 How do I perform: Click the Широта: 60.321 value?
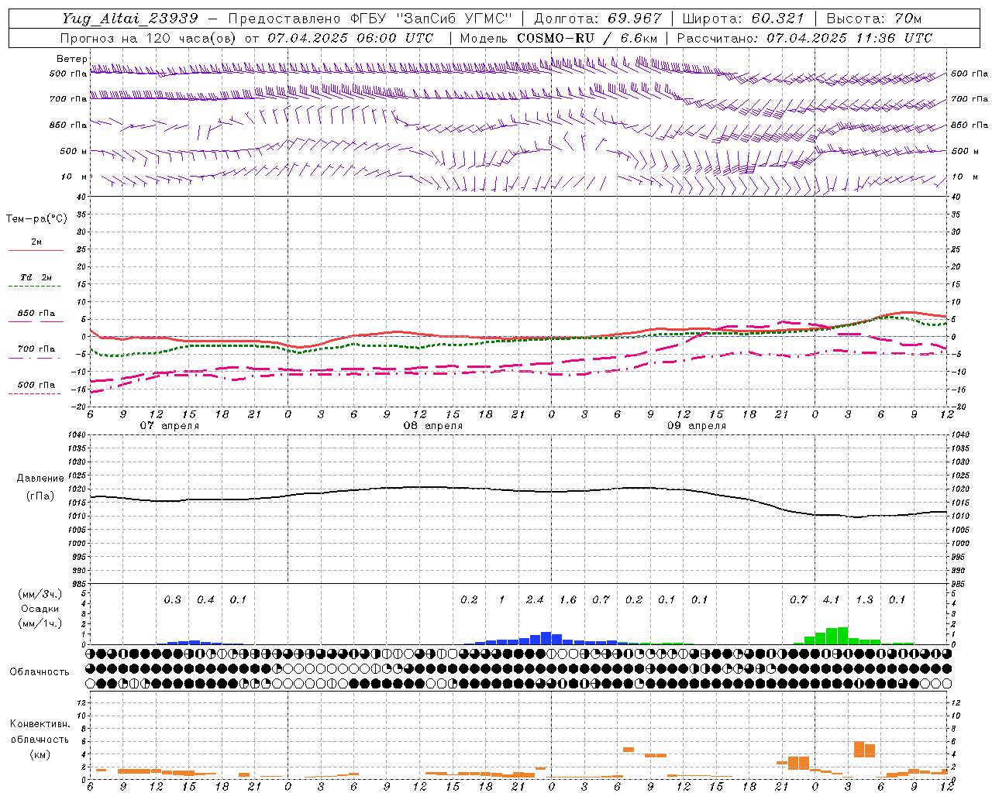(x=743, y=19)
